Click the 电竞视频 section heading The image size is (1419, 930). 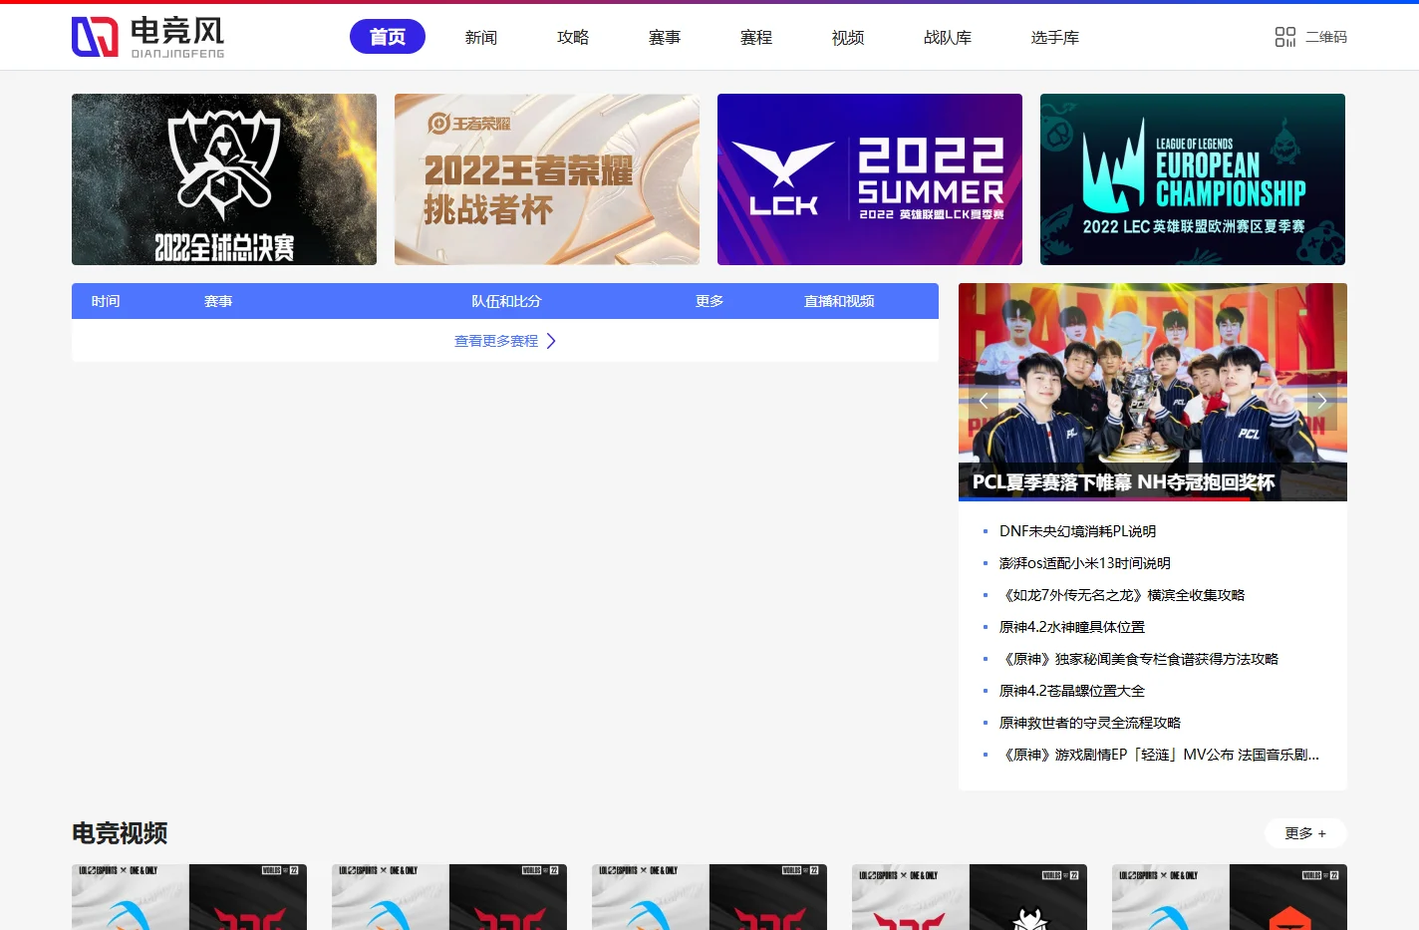pyautogui.click(x=120, y=833)
